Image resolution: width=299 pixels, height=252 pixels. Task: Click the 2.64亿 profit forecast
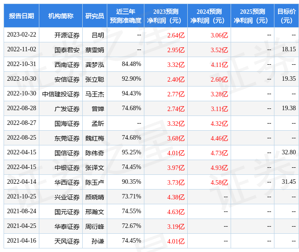click(176, 35)
